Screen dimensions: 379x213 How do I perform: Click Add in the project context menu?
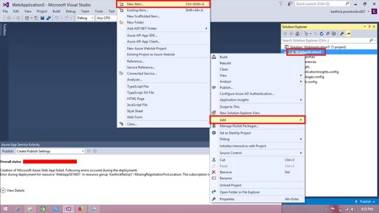click(x=257, y=120)
